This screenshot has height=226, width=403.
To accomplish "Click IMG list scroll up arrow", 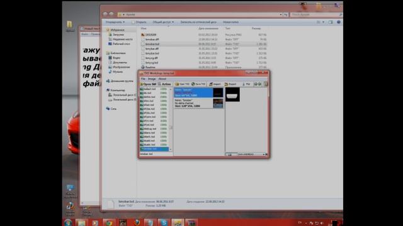I will tap(171, 89).
